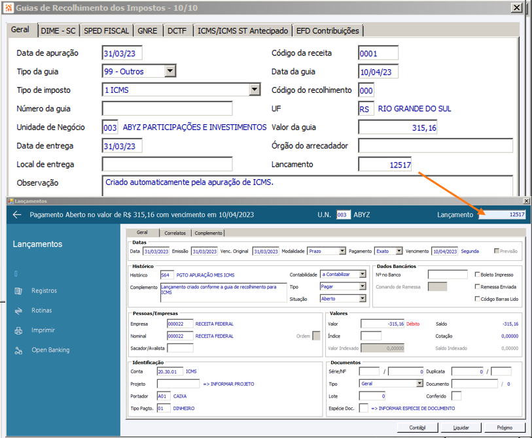532x438 pixels.
Task: Click the Imprimir printer icon
Action: [x=18, y=331]
